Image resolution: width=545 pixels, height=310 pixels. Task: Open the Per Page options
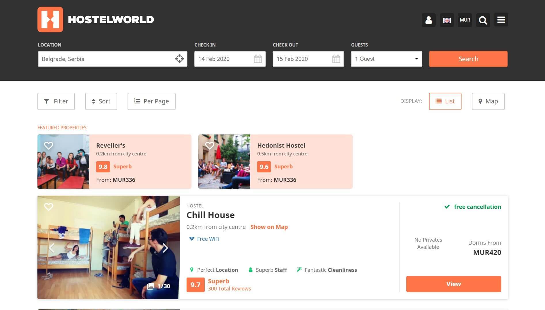151,101
